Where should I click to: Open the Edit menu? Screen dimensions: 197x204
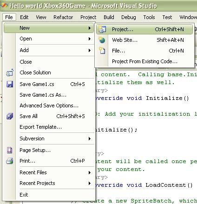[x=24, y=17]
